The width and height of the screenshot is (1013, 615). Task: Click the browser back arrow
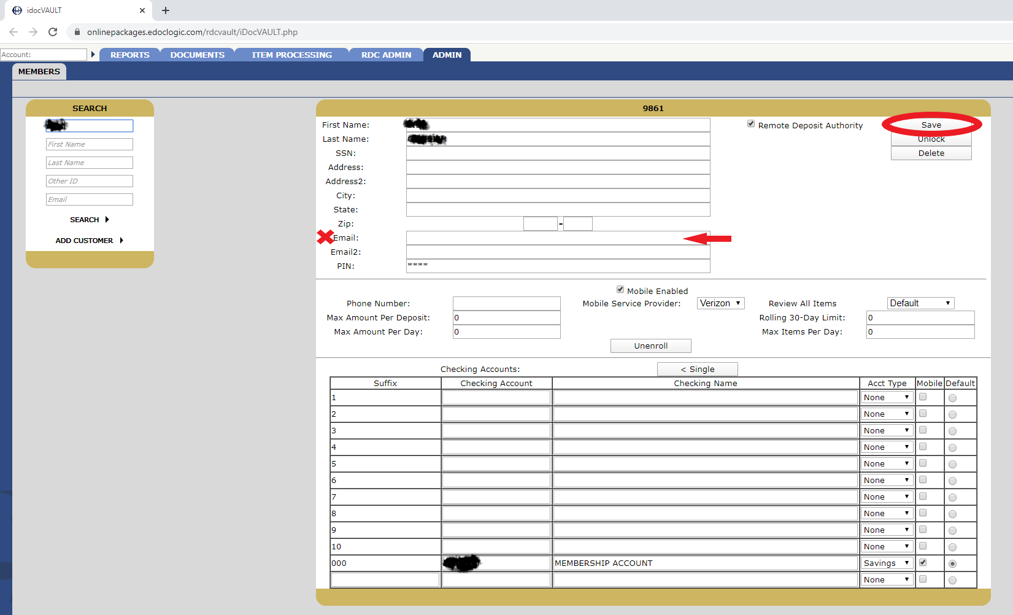click(13, 32)
